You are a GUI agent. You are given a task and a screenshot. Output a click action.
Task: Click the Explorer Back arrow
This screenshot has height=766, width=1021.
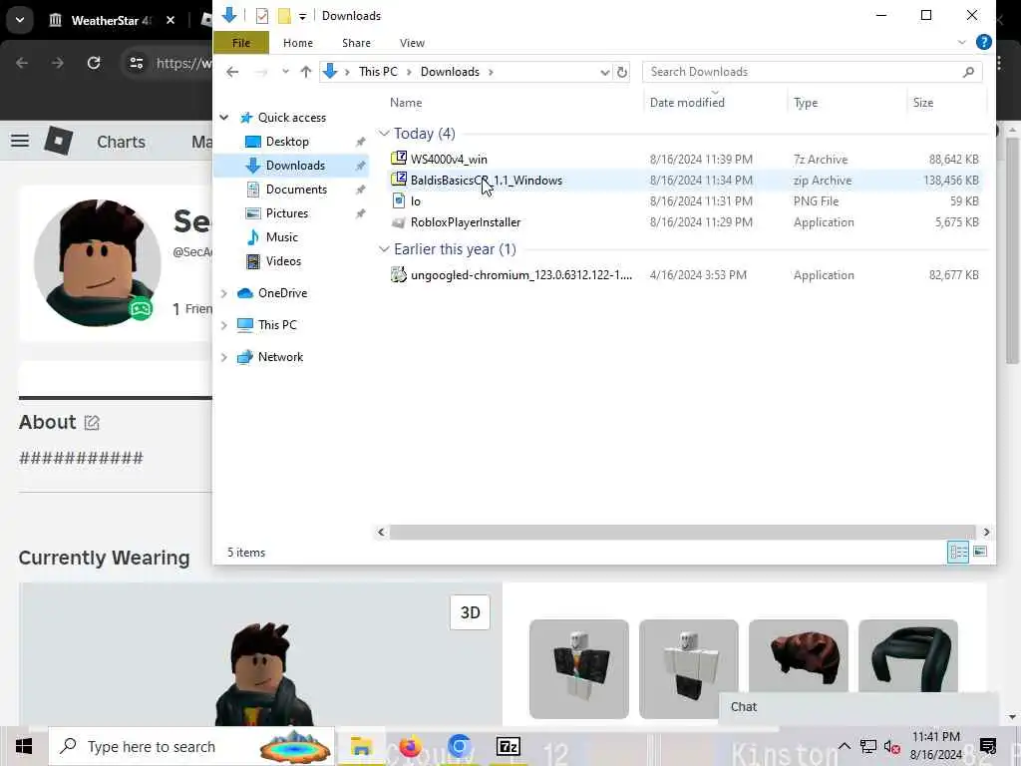232,72
